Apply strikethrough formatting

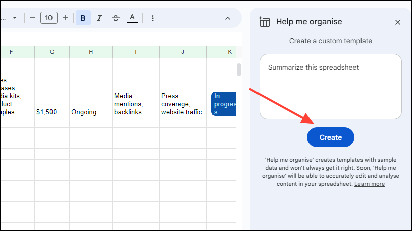click(x=115, y=18)
